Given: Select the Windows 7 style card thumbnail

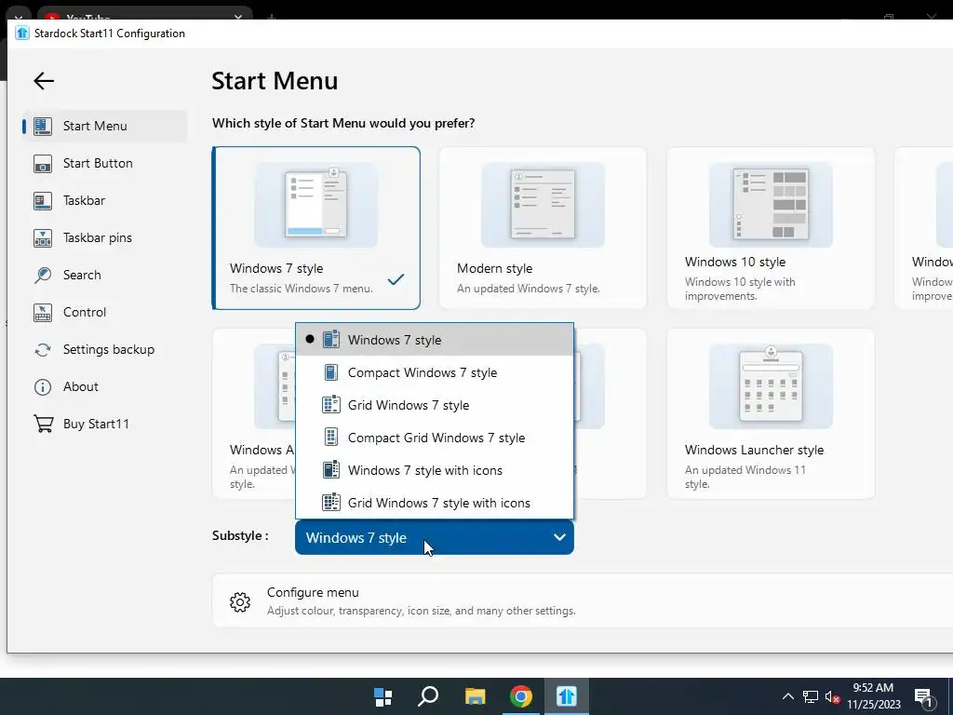Looking at the screenshot, I should [x=315, y=205].
